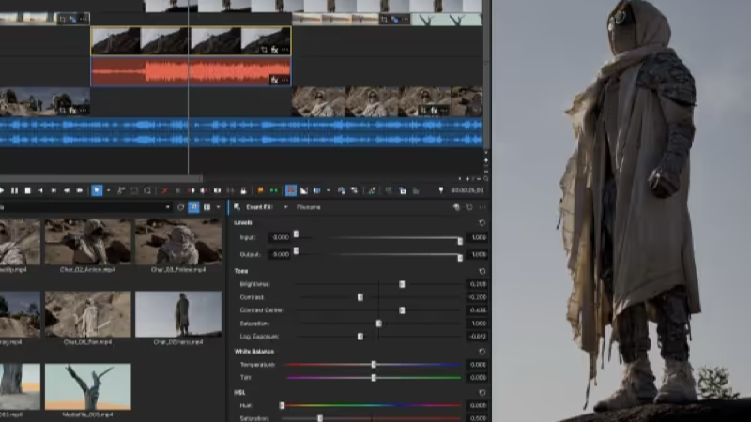
Task: Open more options on the orange audio clip
Action: pyautogui.click(x=285, y=81)
